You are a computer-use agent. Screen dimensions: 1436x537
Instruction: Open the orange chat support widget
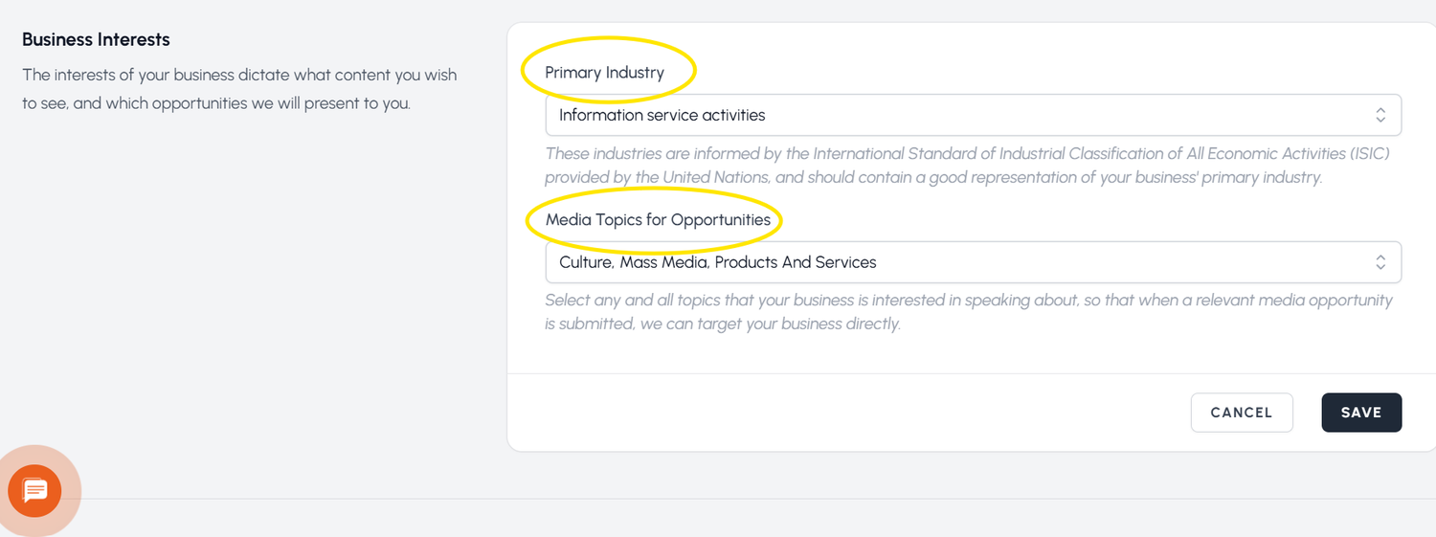pyautogui.click(x=34, y=491)
